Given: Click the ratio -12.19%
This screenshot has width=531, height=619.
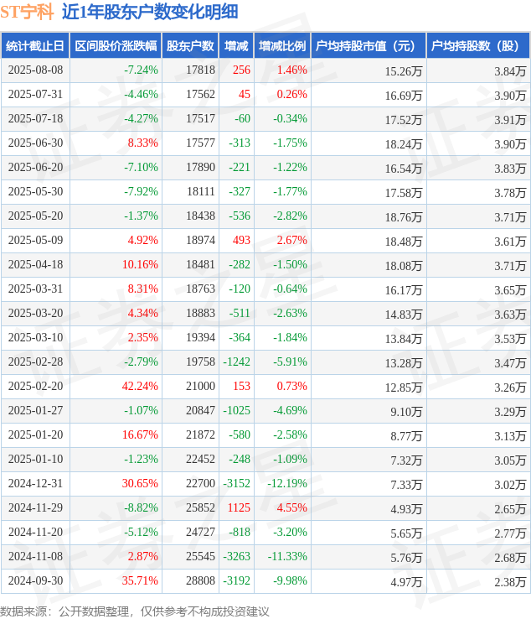Looking at the screenshot, I should [287, 484].
